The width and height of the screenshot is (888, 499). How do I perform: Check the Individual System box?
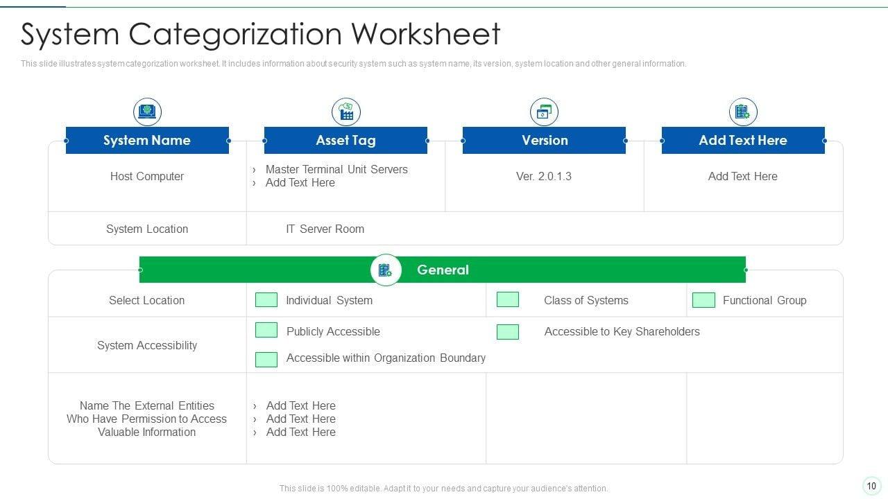[266, 299]
